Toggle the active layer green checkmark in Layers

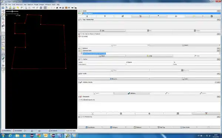tap(79, 13)
